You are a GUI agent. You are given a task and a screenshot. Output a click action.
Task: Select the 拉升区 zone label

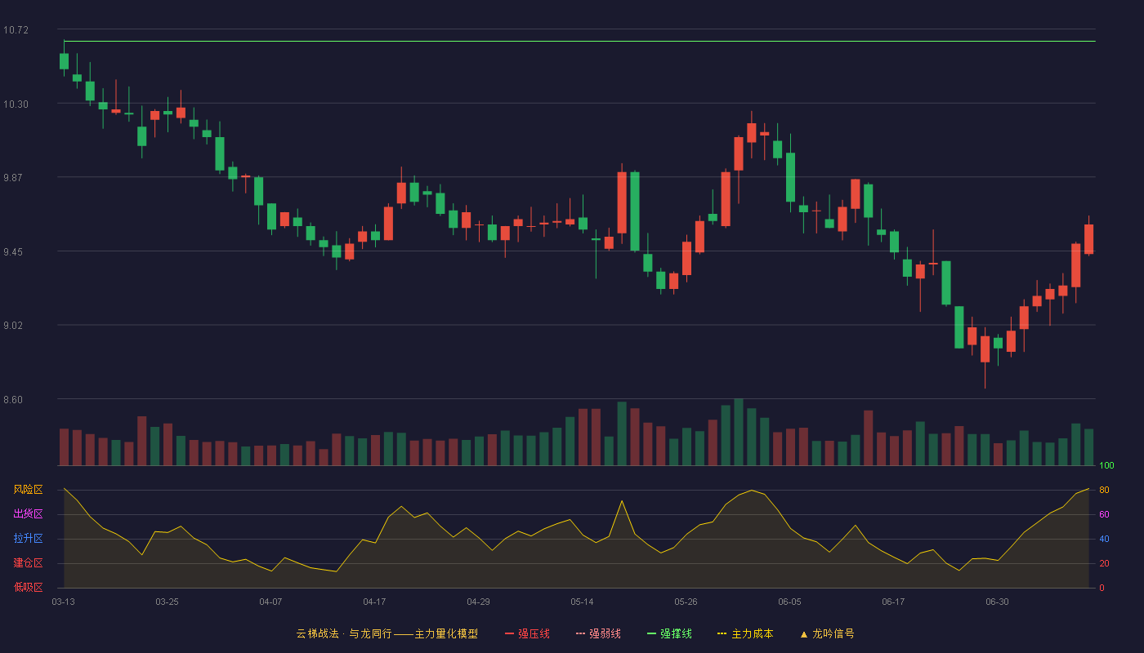click(x=28, y=539)
